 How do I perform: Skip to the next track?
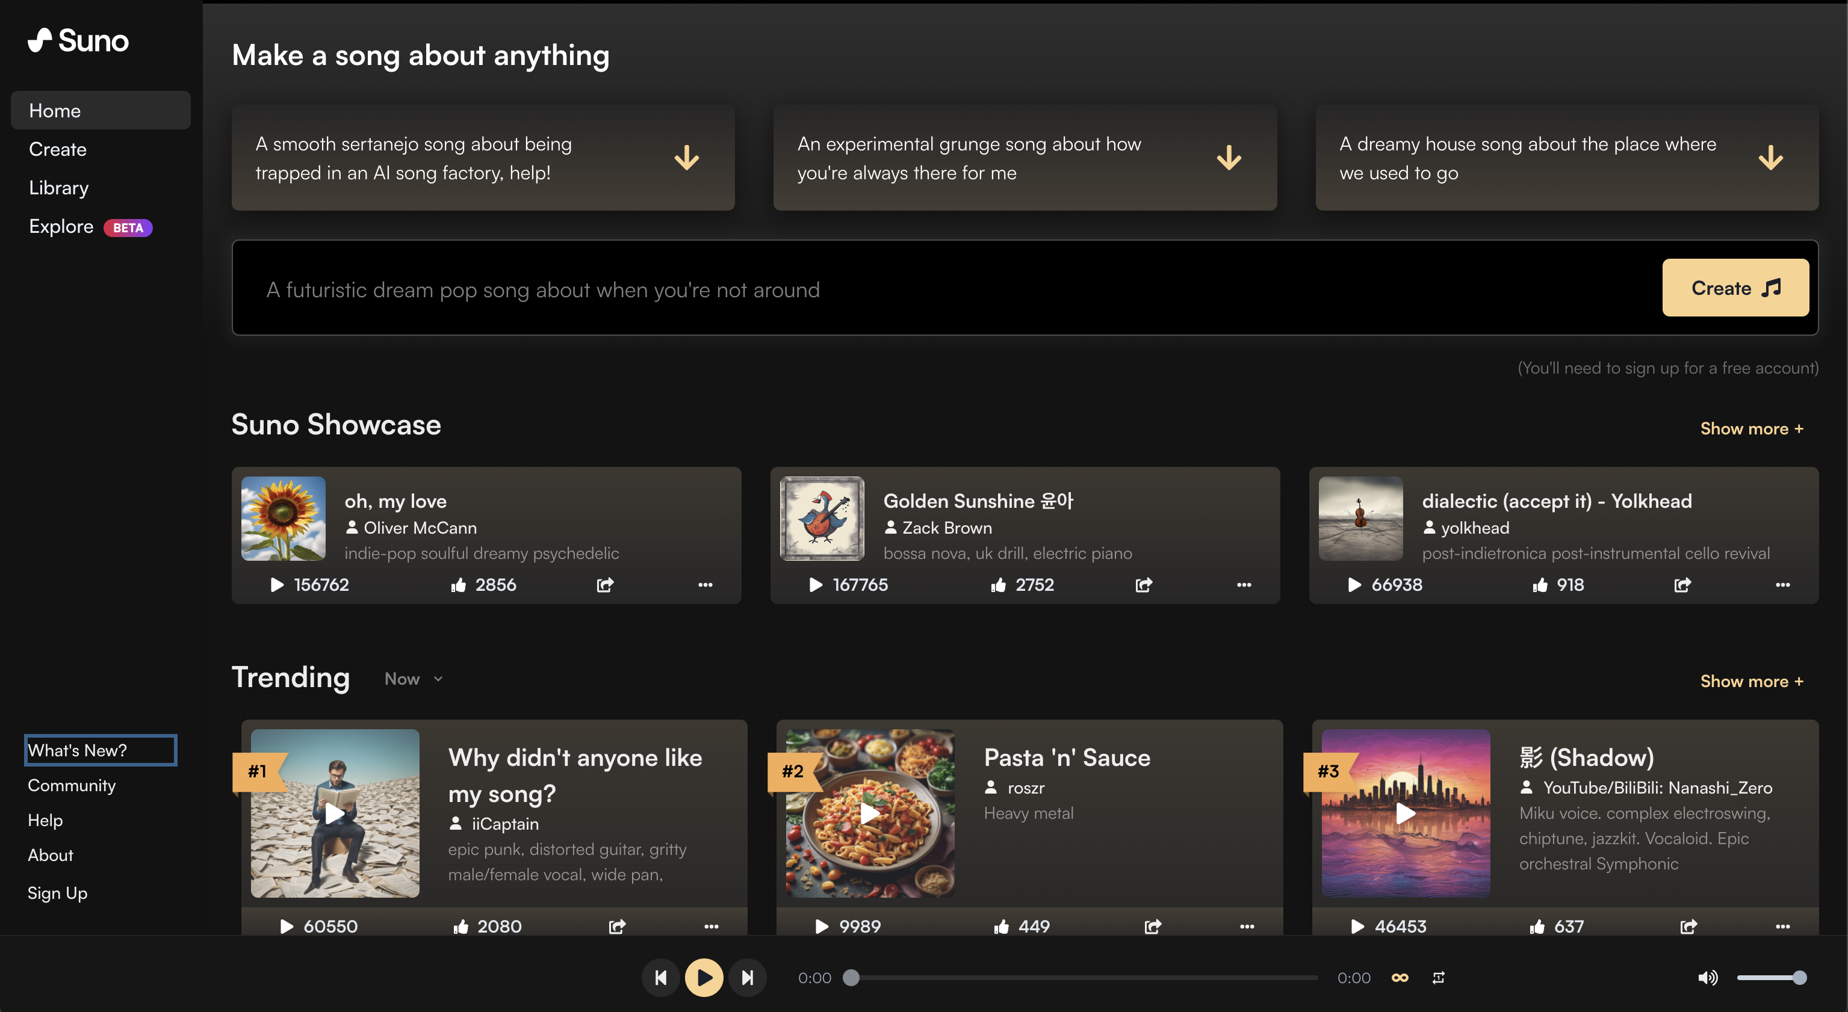pyautogui.click(x=748, y=978)
